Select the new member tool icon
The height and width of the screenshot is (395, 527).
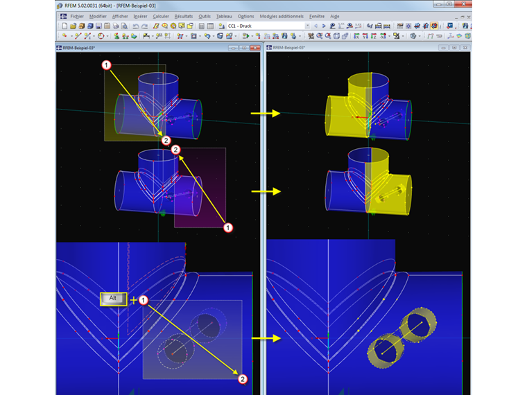click(87, 36)
